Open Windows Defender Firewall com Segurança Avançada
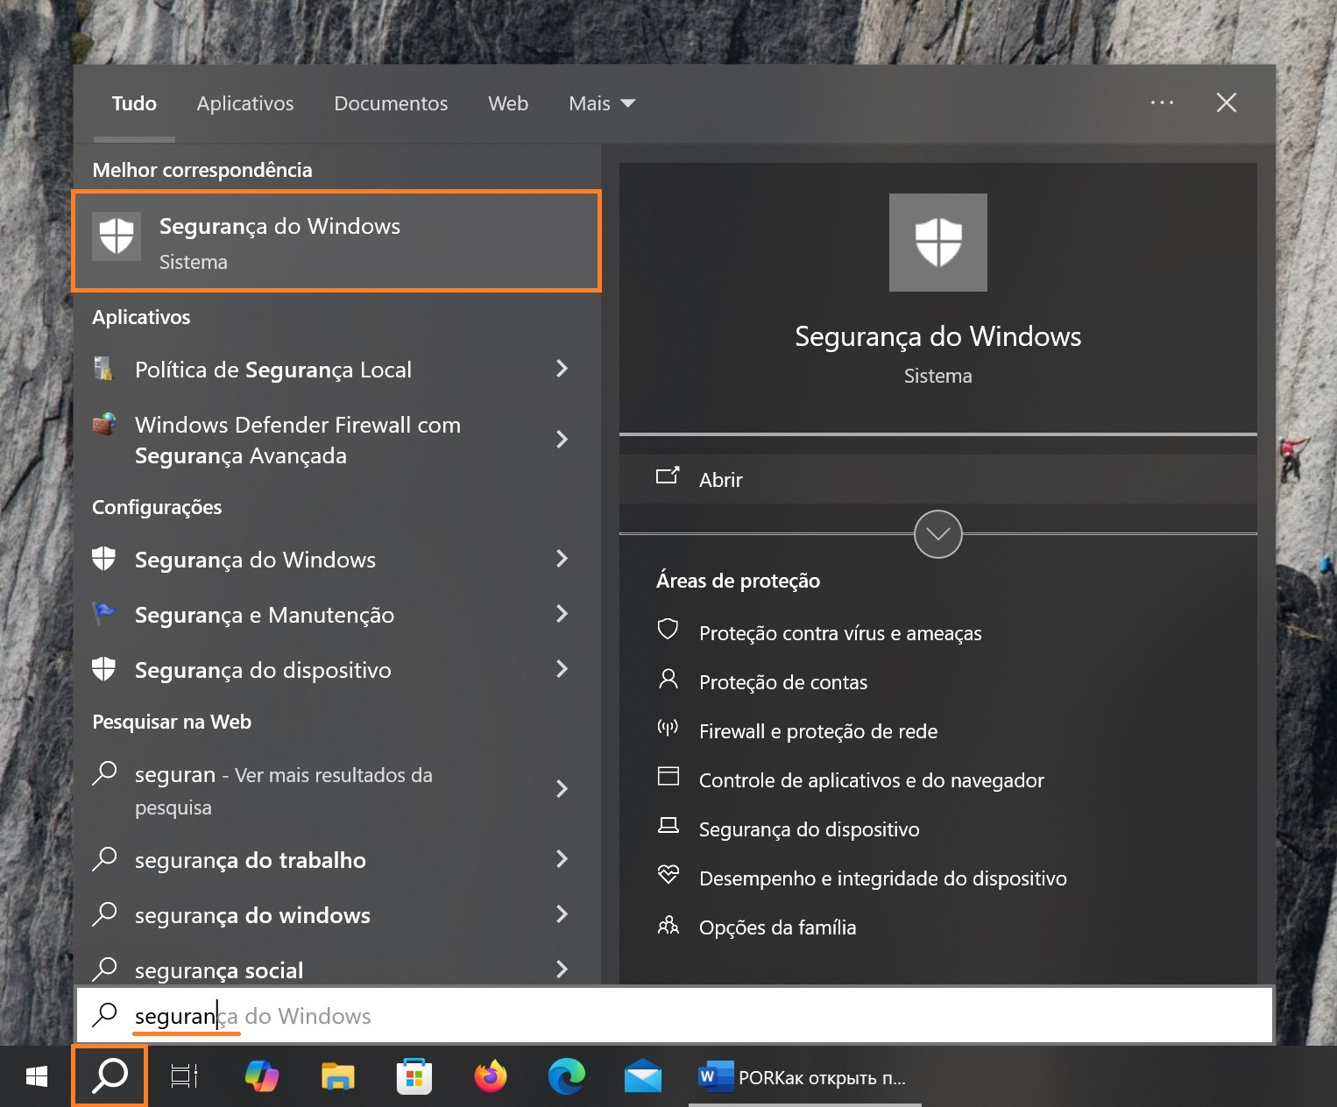Screen dimensions: 1337x1107 (336, 440)
